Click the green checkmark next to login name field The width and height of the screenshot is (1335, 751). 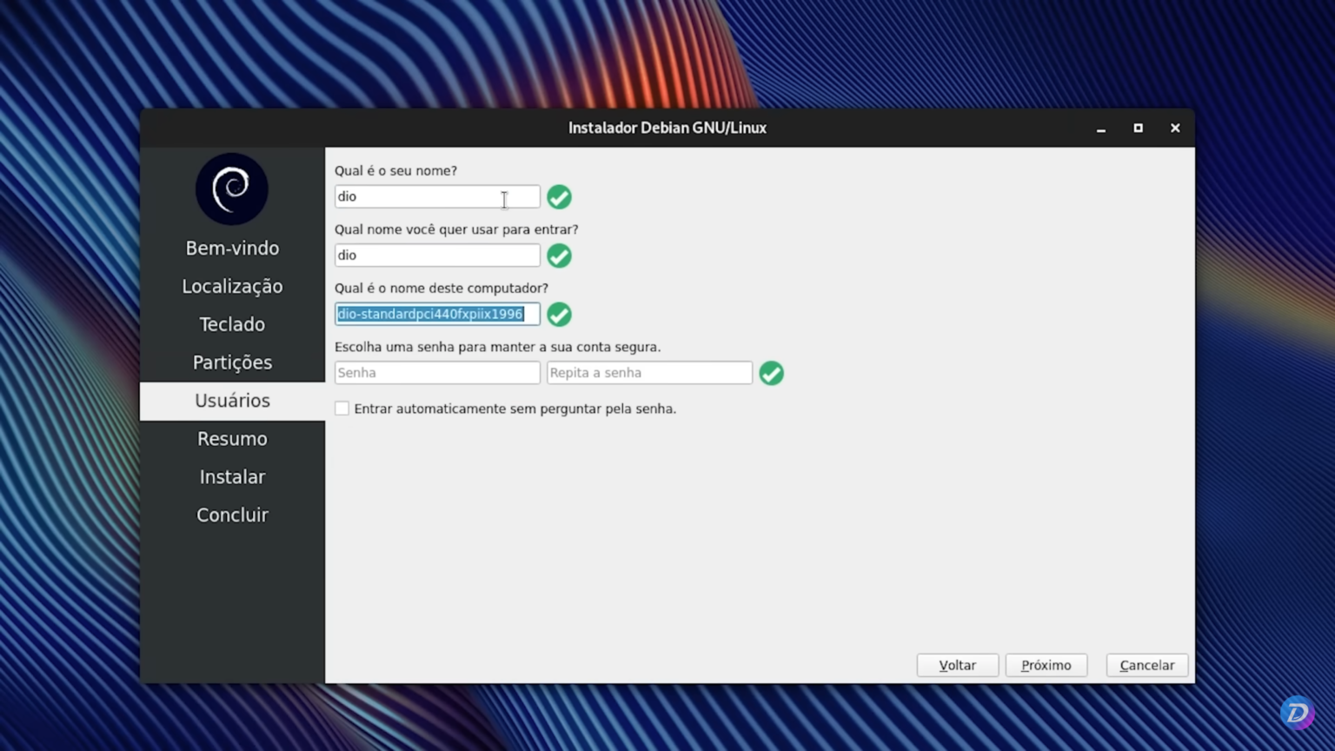559,256
